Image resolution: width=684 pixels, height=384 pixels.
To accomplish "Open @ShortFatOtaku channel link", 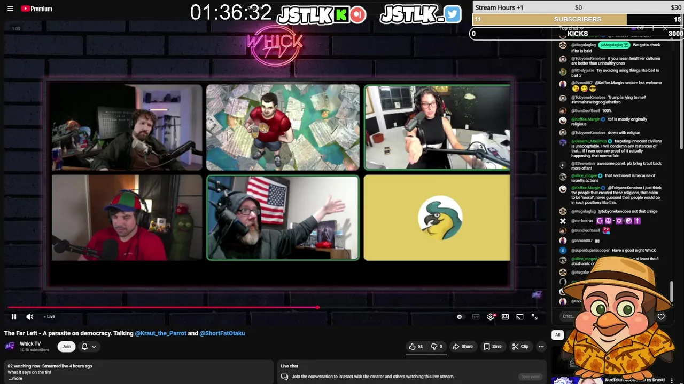I will [222, 333].
